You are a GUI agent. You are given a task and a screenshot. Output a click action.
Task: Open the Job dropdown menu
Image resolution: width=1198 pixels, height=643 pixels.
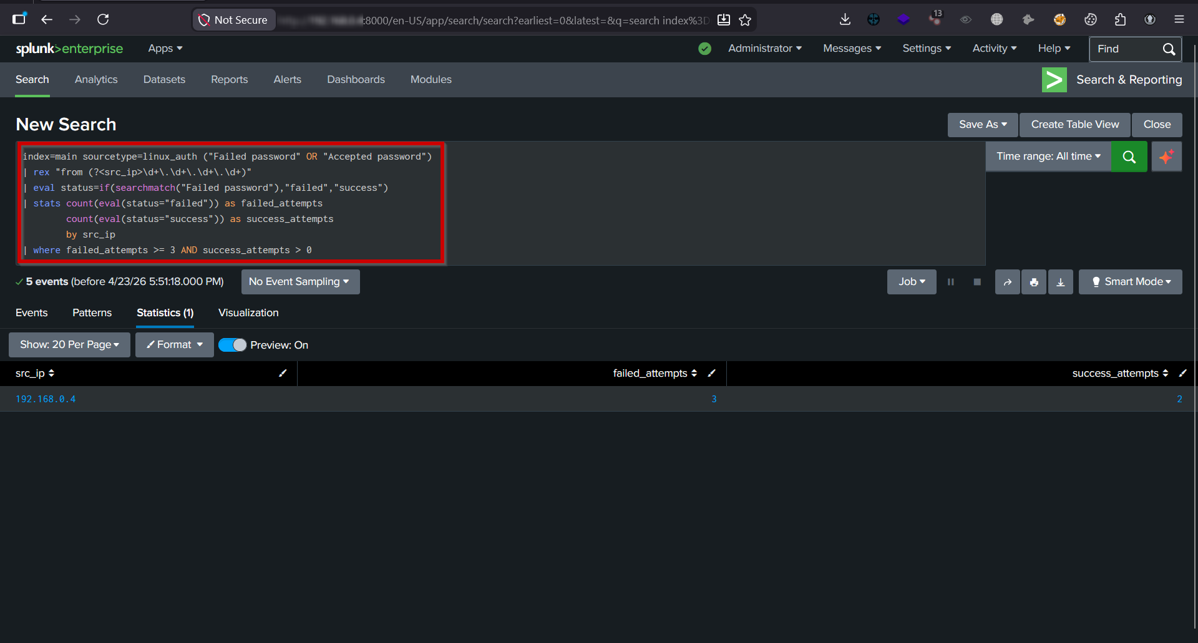point(912,282)
